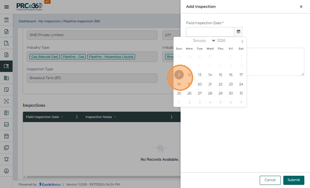Open the document search icon in sidebar
310x188 pixels.
point(6,43)
